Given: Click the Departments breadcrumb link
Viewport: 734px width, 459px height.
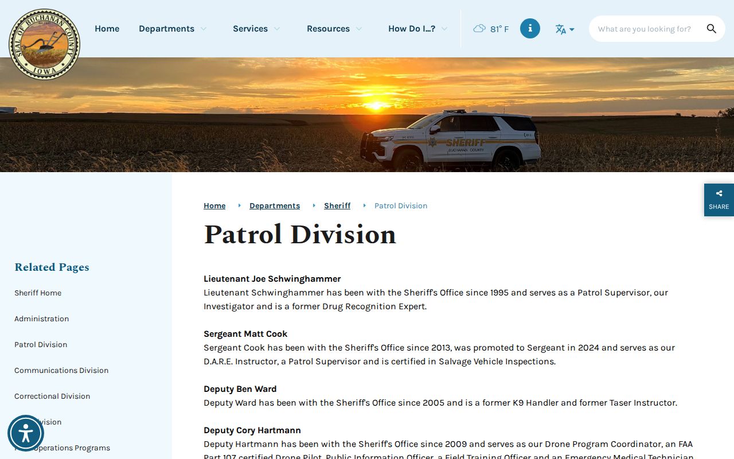Looking at the screenshot, I should coord(275,205).
